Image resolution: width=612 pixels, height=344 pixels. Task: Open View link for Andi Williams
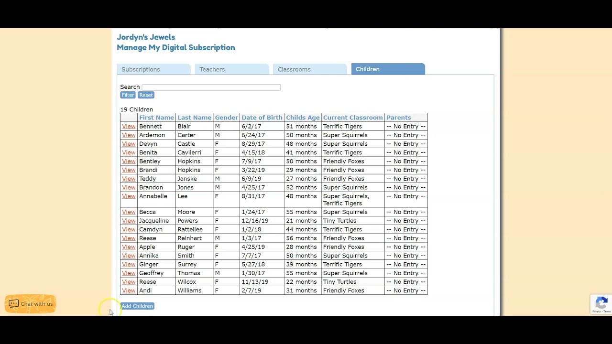129,290
